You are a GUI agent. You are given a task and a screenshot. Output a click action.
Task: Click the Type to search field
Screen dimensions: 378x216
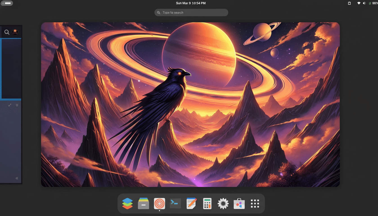coord(191,12)
